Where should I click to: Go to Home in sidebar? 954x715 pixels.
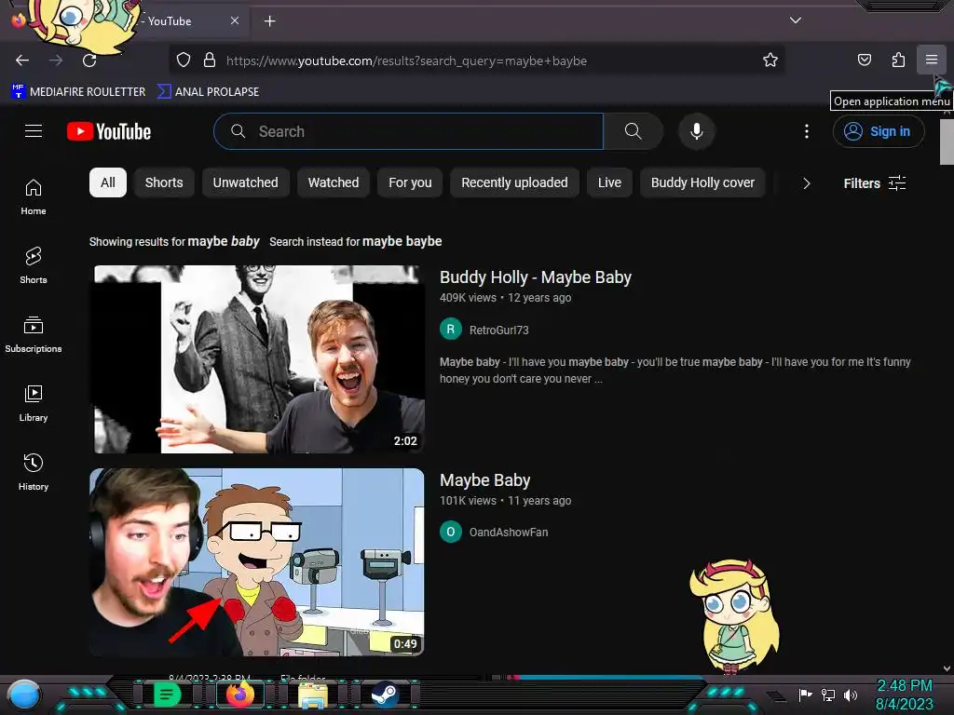(34, 197)
